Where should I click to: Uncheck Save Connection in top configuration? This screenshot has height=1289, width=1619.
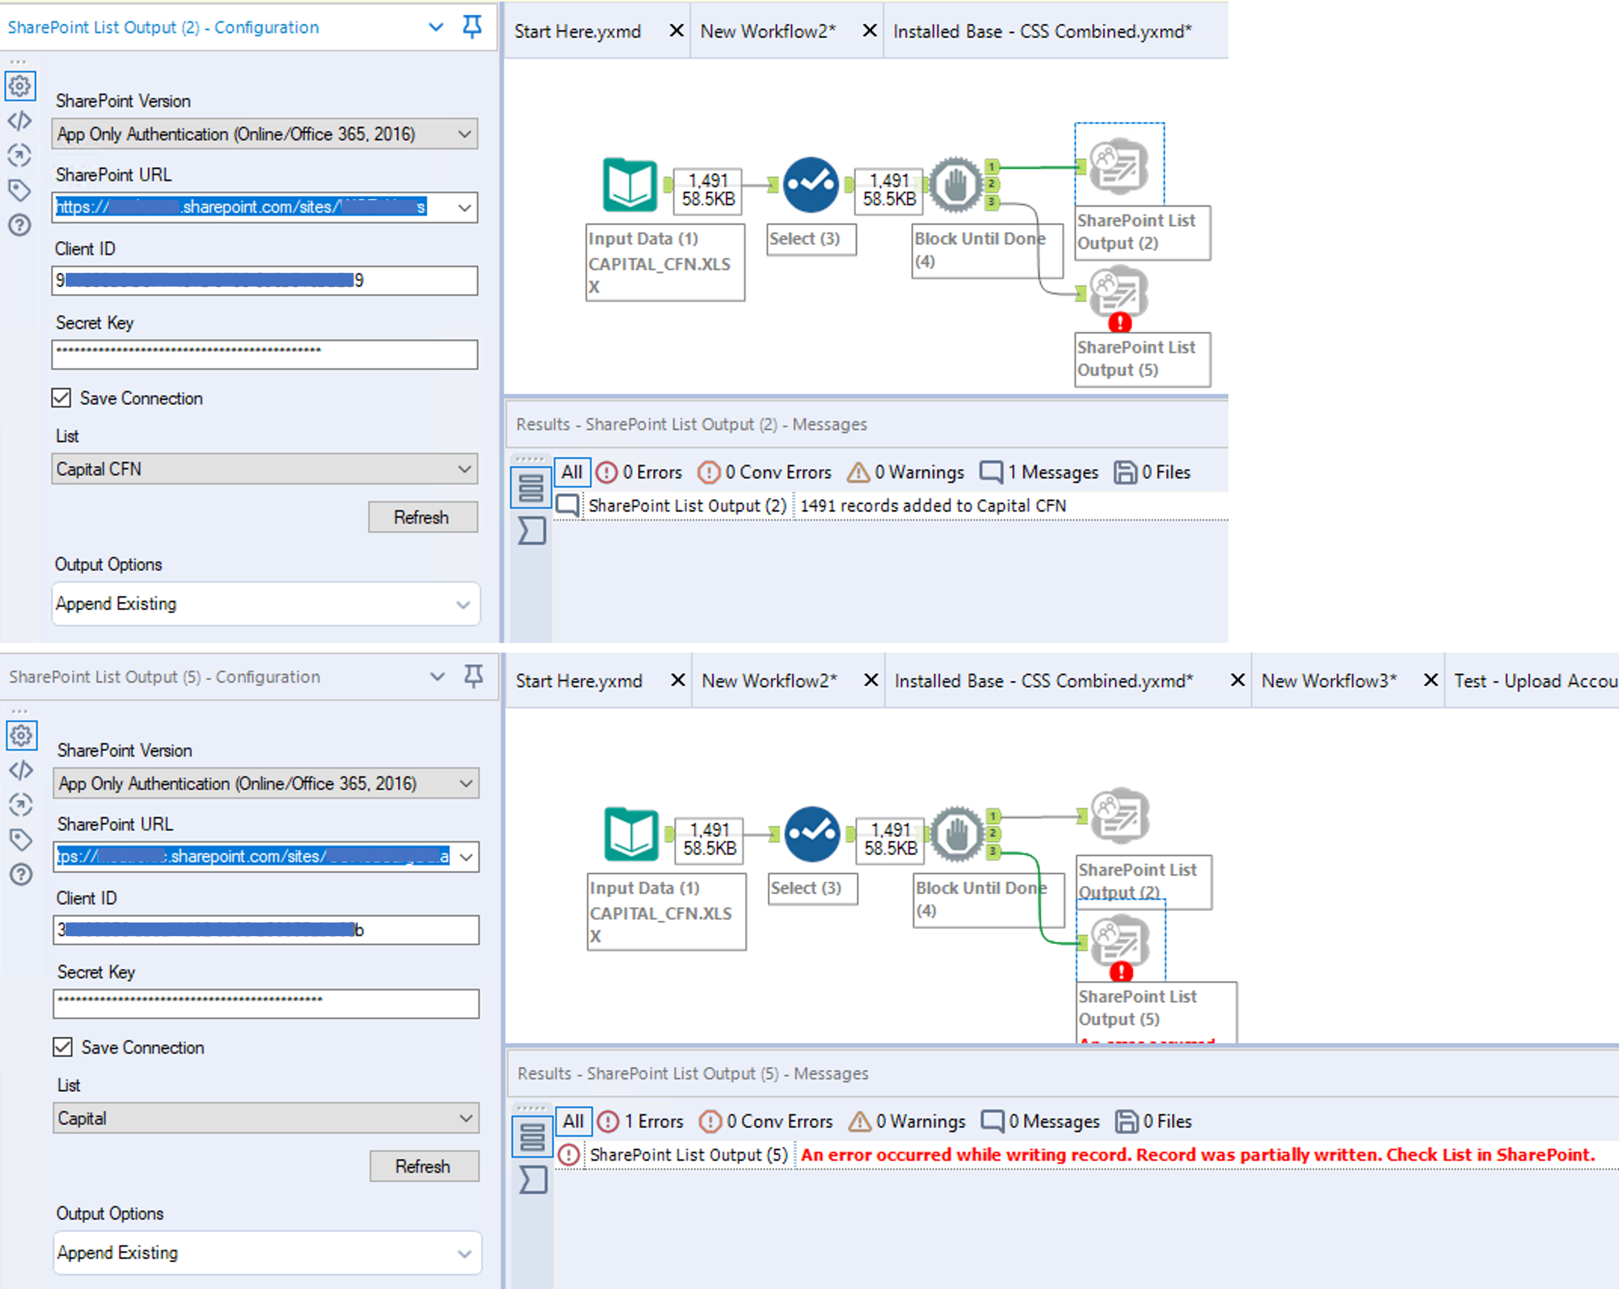pyautogui.click(x=62, y=398)
